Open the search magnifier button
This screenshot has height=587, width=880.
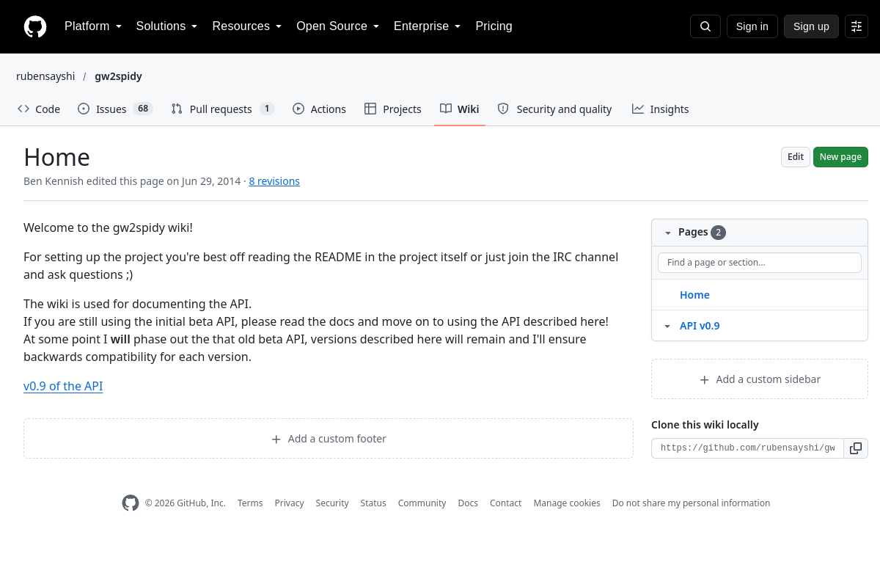pos(705,26)
